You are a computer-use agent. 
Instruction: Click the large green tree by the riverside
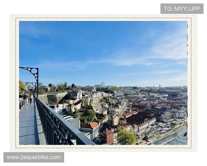pos(126,138)
